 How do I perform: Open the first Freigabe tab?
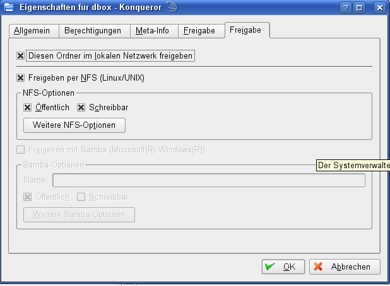point(201,31)
